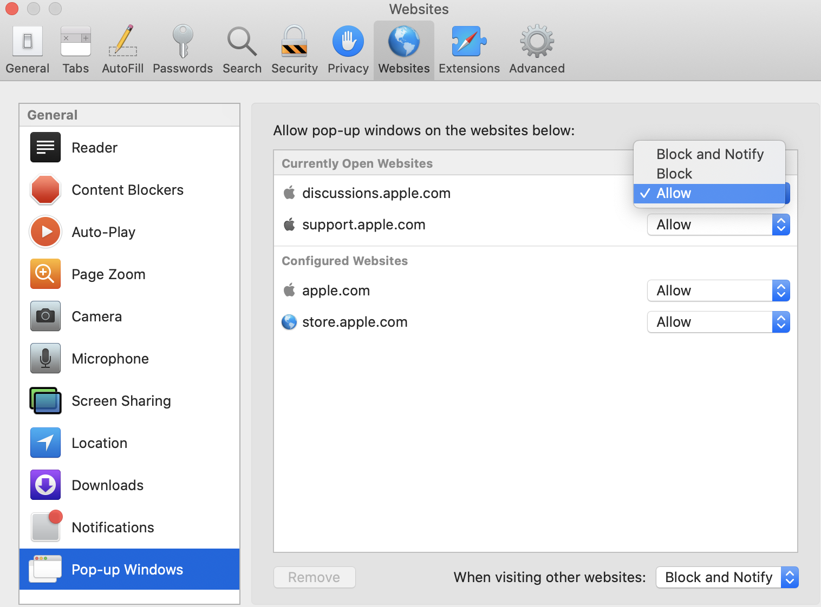This screenshot has width=821, height=607.
Task: Select the Location arrow icon
Action: tap(45, 443)
